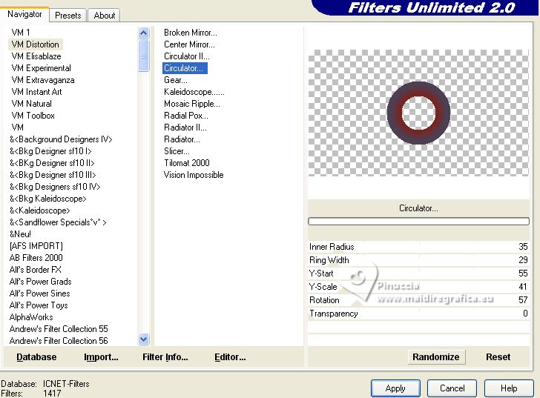Click the category list scroll down arrow
Viewport: 540px width, 398px height.
tap(144, 339)
